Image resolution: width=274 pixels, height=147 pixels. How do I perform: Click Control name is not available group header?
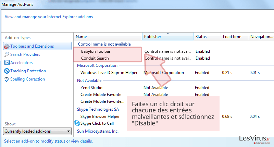[104, 44]
